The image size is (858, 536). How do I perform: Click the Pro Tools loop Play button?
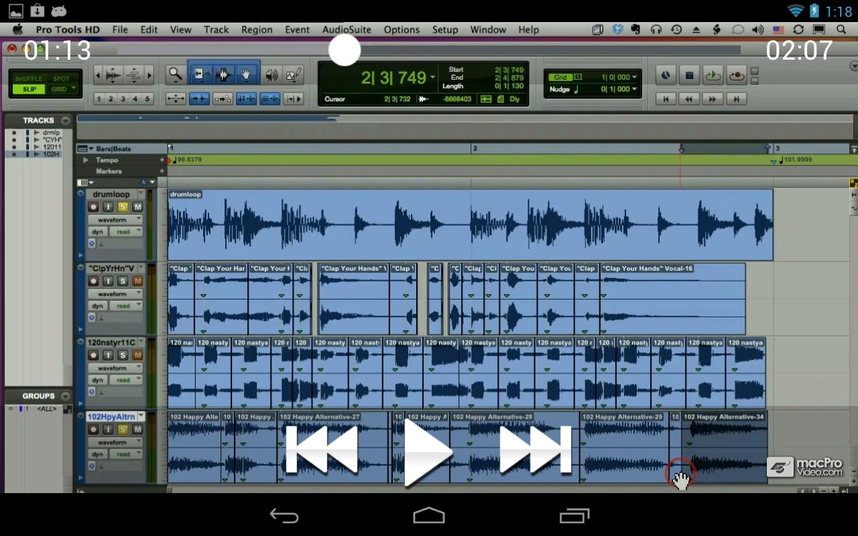click(713, 76)
